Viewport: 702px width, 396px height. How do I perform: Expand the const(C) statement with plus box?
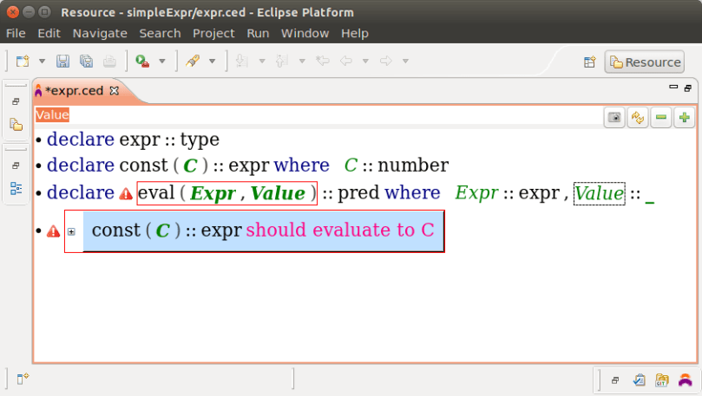coord(72,231)
